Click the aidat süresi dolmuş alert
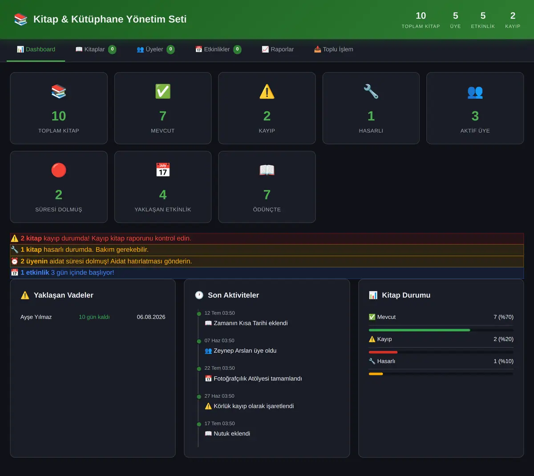 point(267,261)
